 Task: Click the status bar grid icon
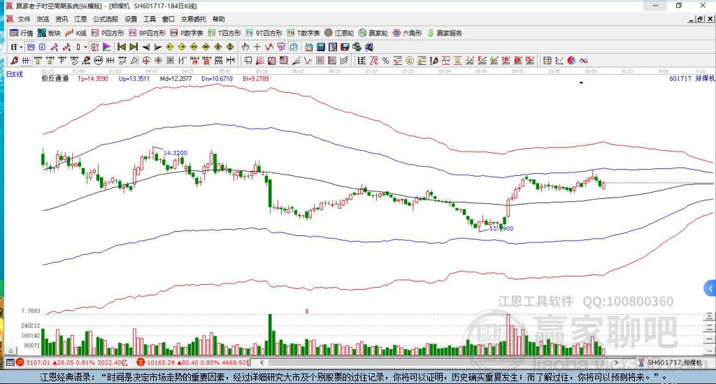(x=10, y=362)
